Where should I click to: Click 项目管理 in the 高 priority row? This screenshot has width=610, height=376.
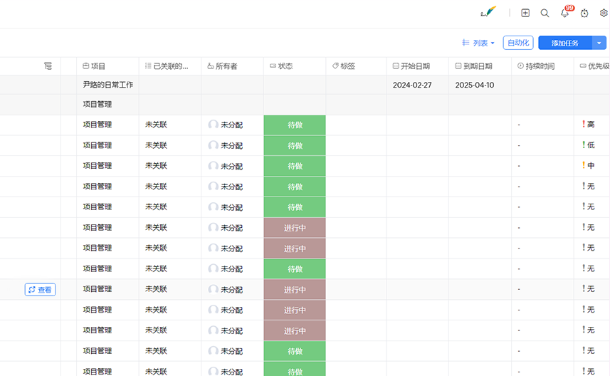point(98,125)
